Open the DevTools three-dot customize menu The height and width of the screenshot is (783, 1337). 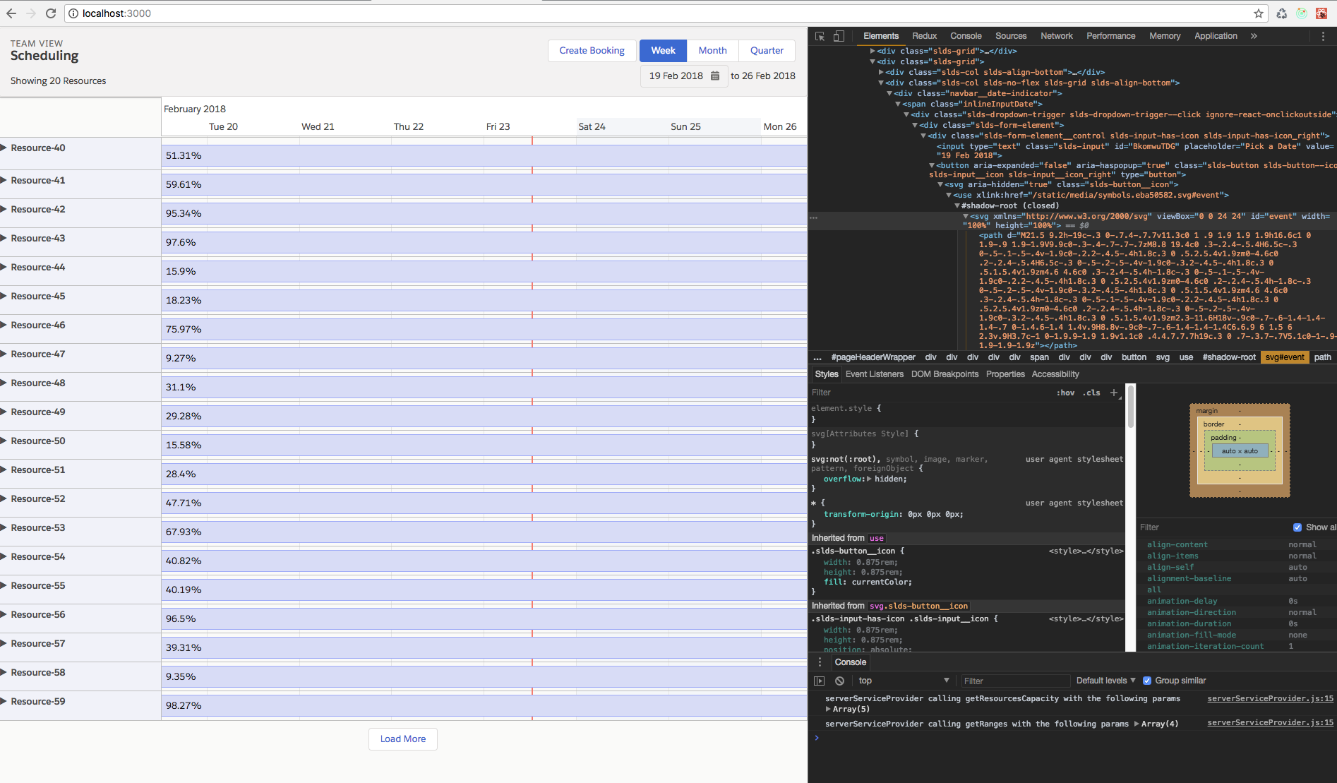1323,35
